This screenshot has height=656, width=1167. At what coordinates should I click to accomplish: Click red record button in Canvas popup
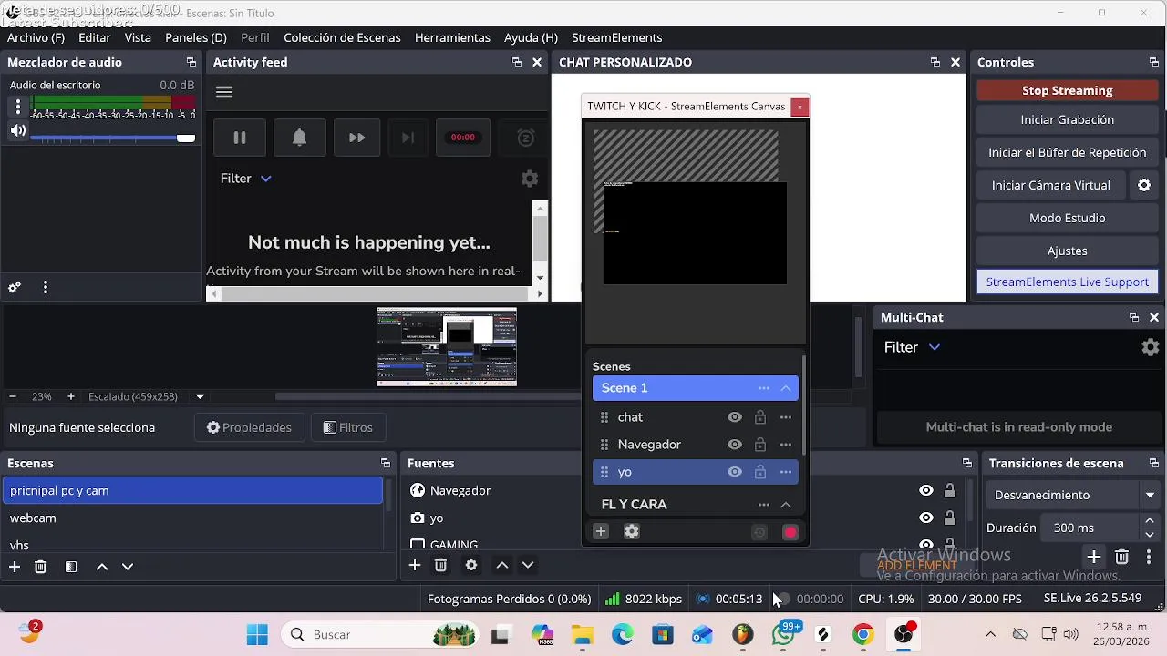click(x=790, y=533)
